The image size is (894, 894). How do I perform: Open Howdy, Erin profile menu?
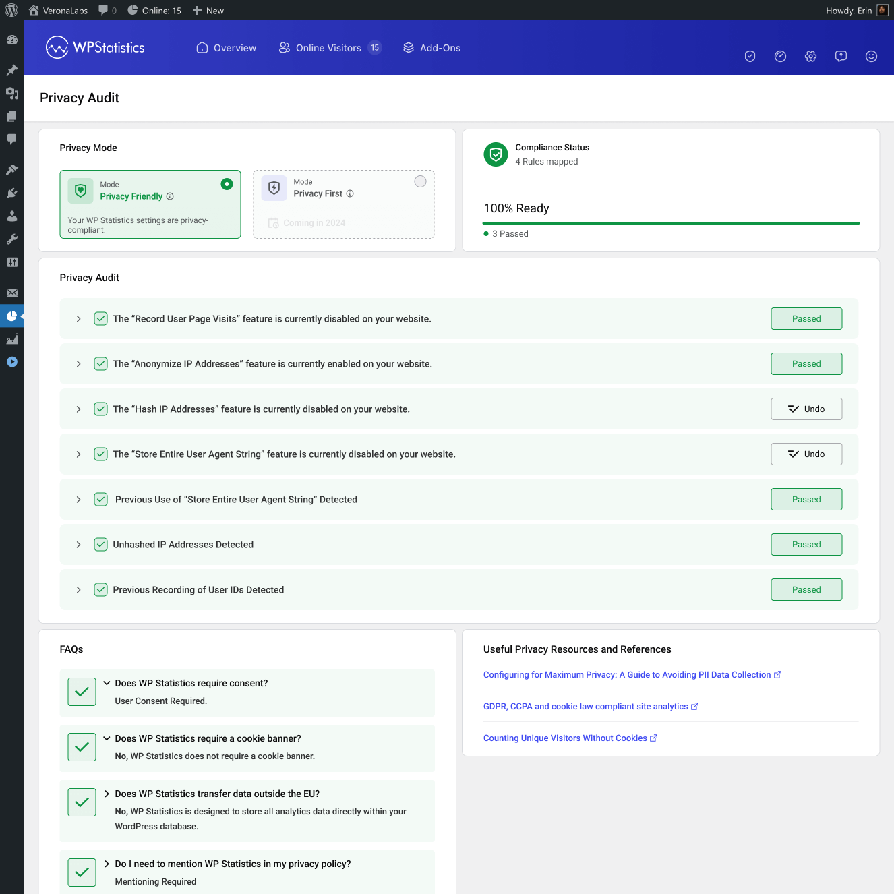(856, 10)
